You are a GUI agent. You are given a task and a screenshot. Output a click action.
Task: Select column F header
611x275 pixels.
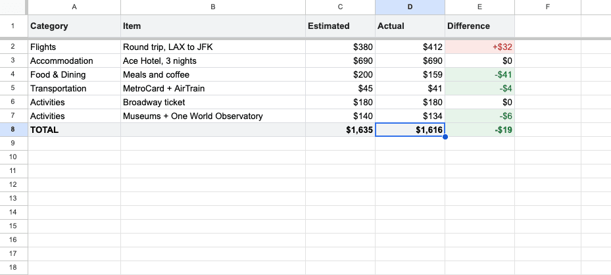click(547, 7)
